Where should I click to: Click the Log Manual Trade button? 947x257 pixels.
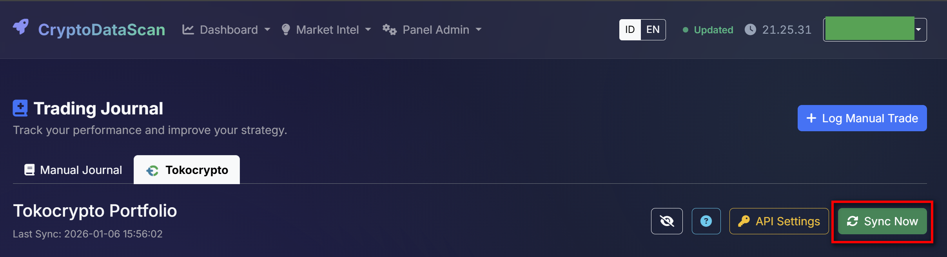pos(862,118)
